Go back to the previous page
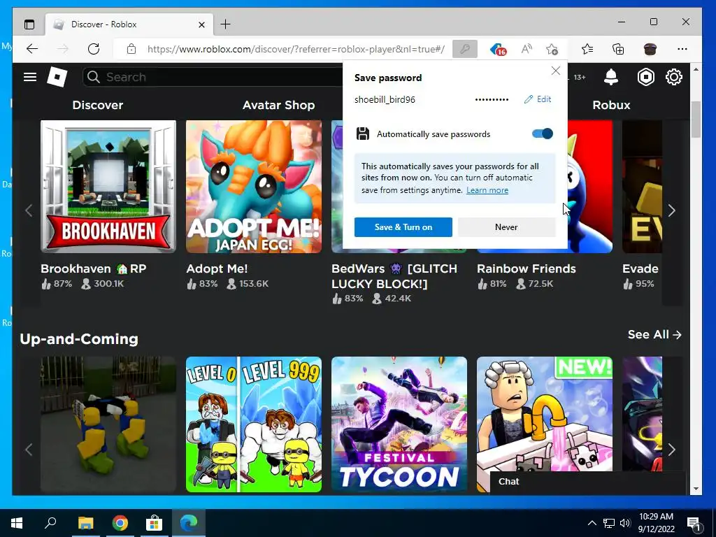This screenshot has width=716, height=537. point(32,49)
